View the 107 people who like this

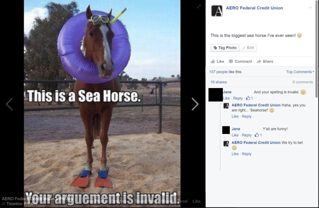click(226, 72)
